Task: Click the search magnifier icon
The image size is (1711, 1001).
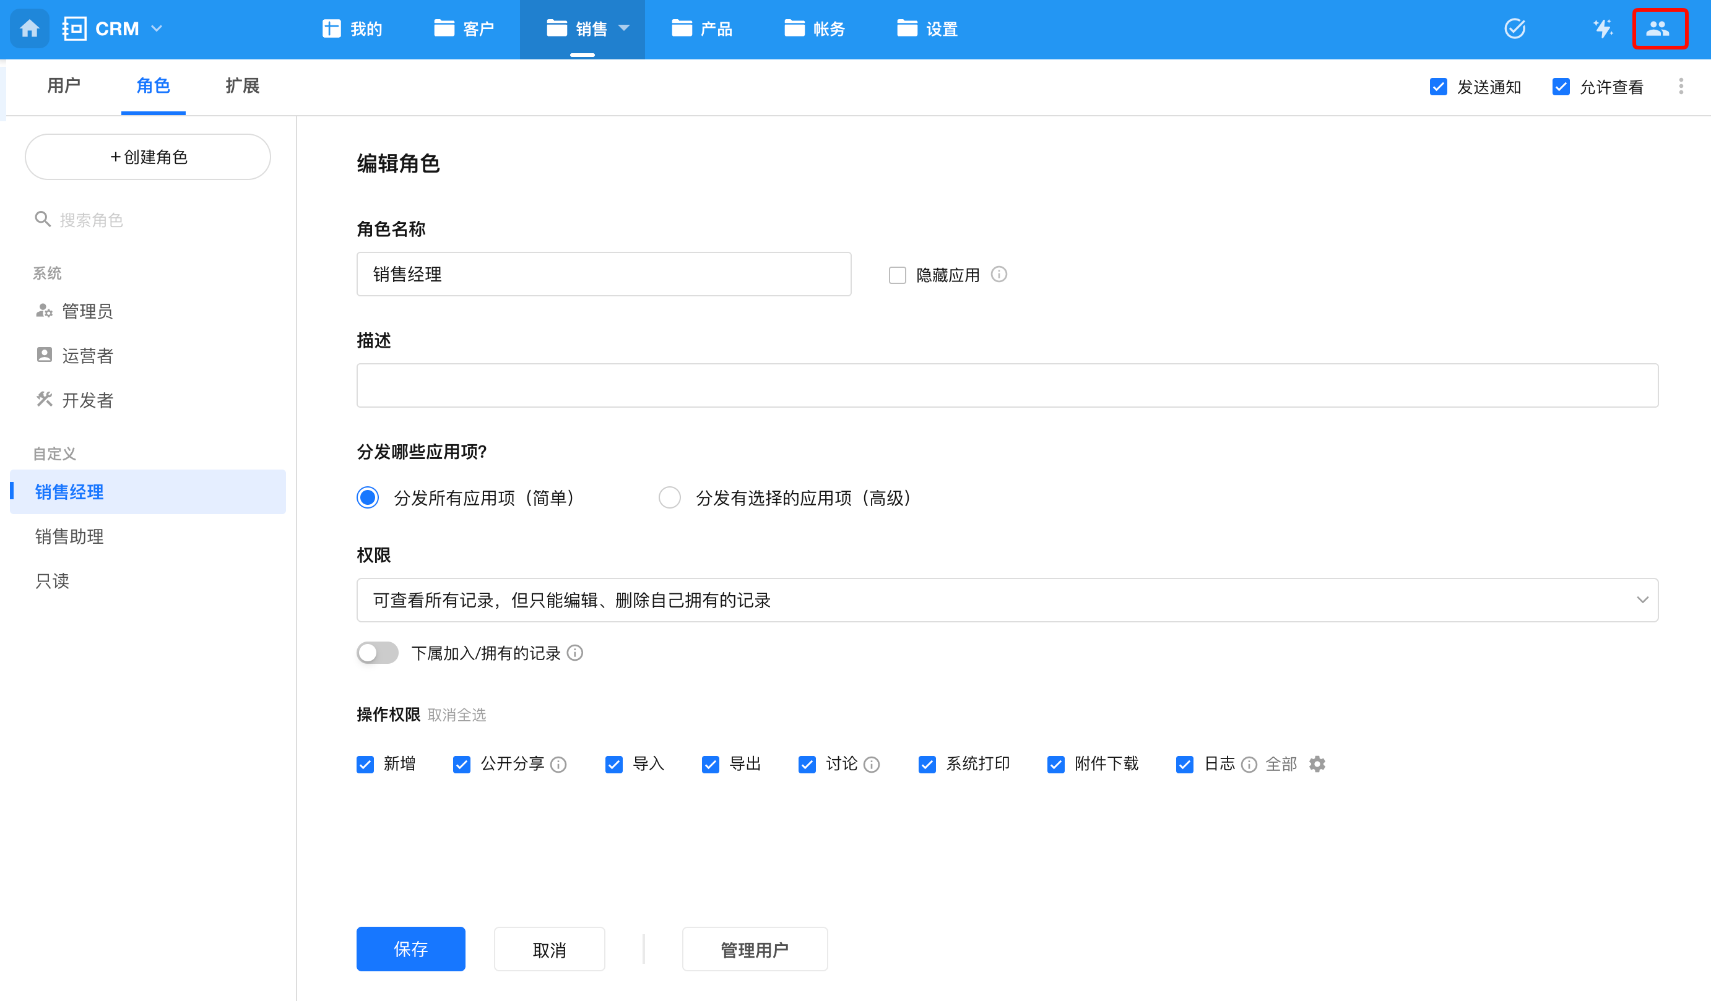Action: pos(42,219)
